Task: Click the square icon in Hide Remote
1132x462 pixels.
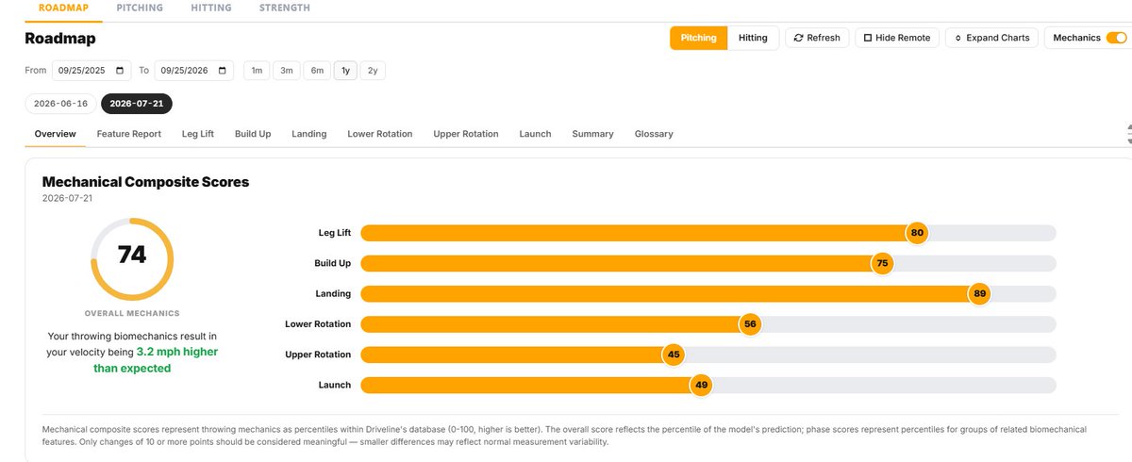Action: (868, 38)
